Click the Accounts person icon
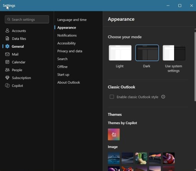 click(x=7, y=31)
